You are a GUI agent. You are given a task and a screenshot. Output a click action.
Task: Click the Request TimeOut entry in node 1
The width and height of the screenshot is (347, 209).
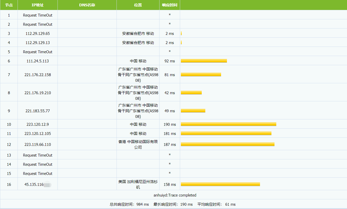(x=38, y=15)
